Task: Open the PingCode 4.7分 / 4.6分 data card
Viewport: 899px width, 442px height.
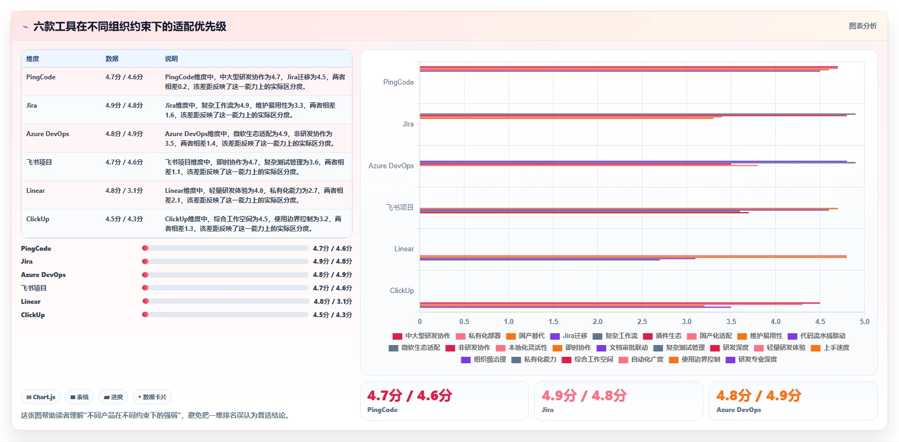Action: tap(444, 401)
